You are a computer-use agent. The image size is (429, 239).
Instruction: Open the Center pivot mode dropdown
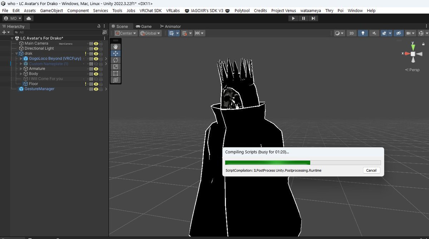point(125,33)
